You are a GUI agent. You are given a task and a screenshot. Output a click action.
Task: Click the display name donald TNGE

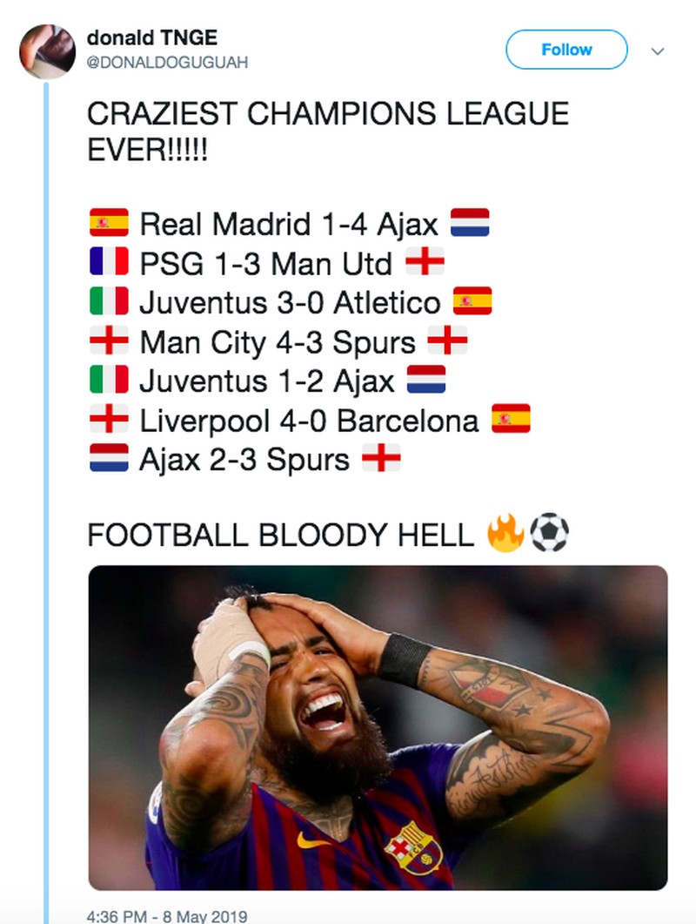pyautogui.click(x=152, y=37)
